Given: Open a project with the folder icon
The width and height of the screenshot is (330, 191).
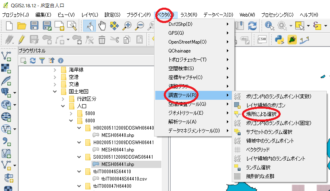Looking at the screenshot, I should pyautogui.click(x=21, y=26).
